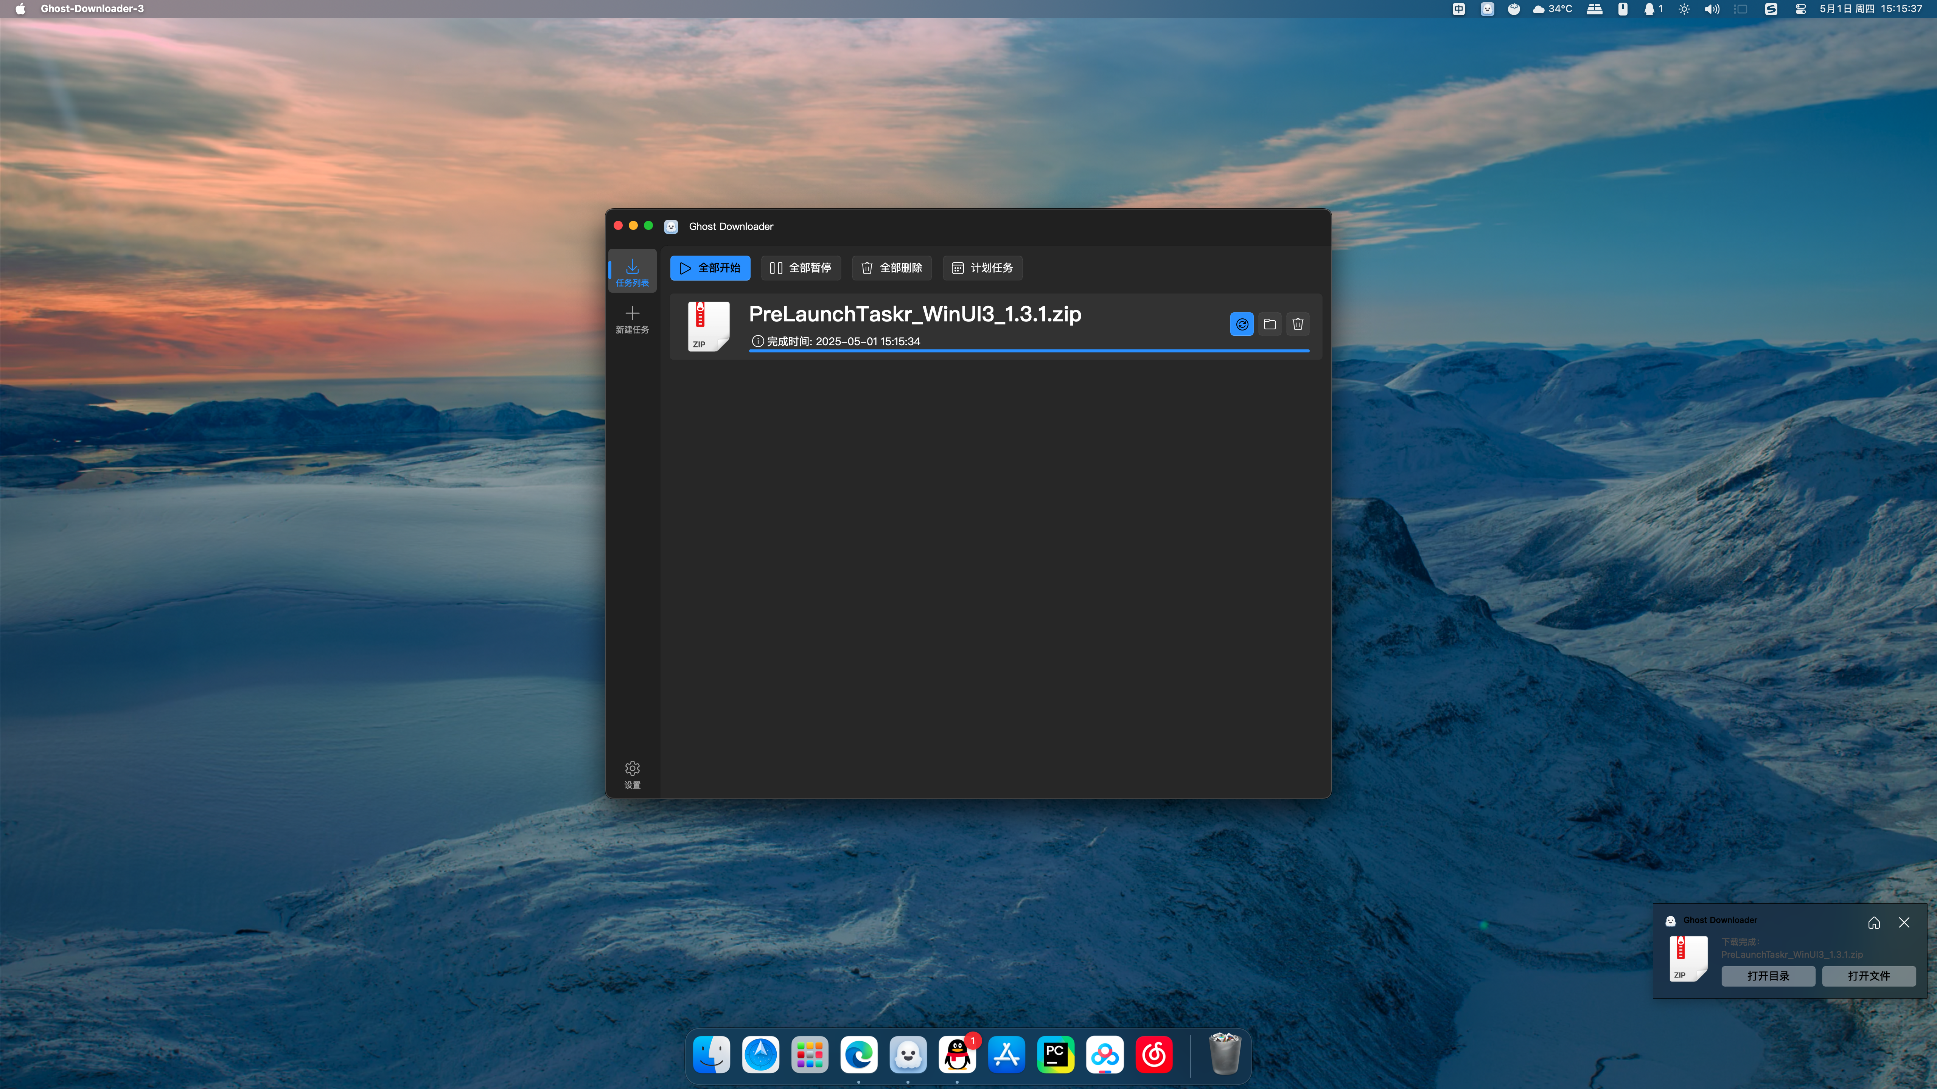
Task: Delete the PreLaunchTaskr task with trash icon
Action: (x=1297, y=324)
